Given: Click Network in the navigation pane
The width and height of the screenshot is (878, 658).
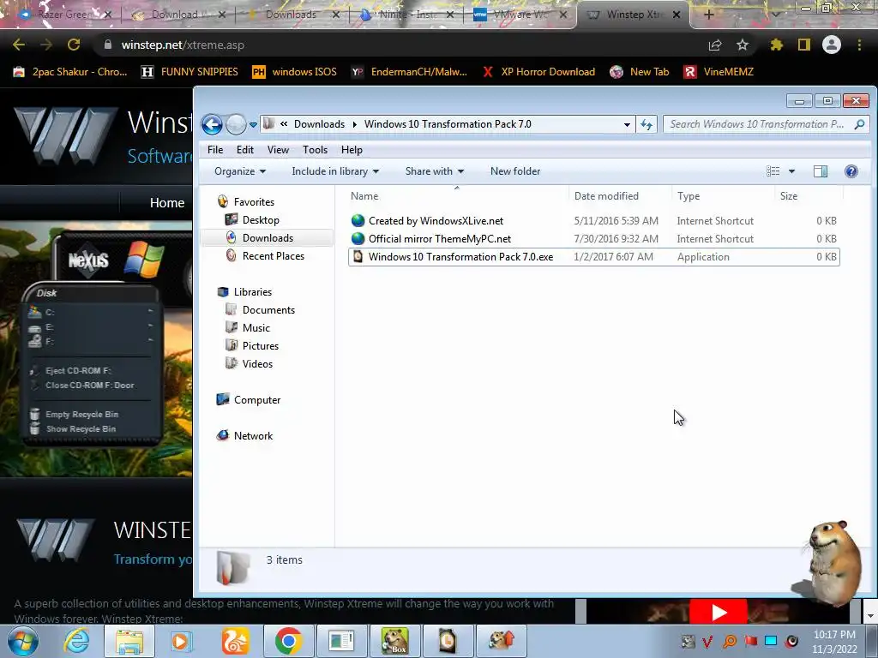Looking at the screenshot, I should [x=253, y=436].
